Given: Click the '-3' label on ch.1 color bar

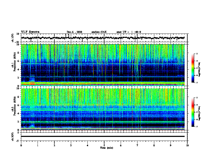Looking at the screenshot, I should point(197,54).
